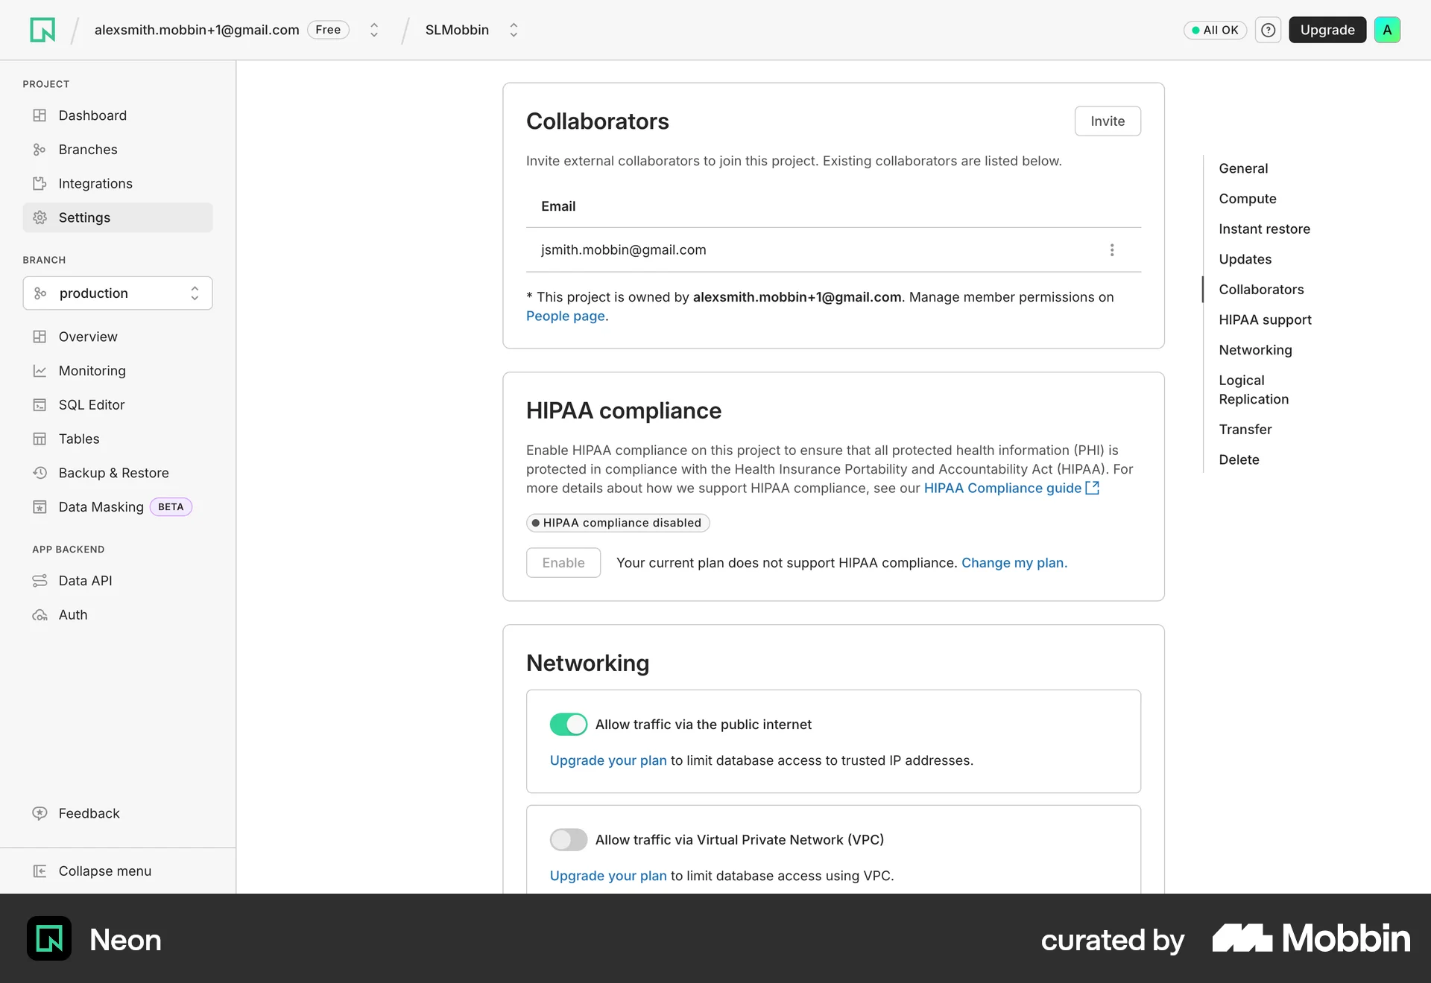Click Upgrade your plan link for VPC
Image resolution: width=1431 pixels, height=983 pixels.
[x=608, y=876]
